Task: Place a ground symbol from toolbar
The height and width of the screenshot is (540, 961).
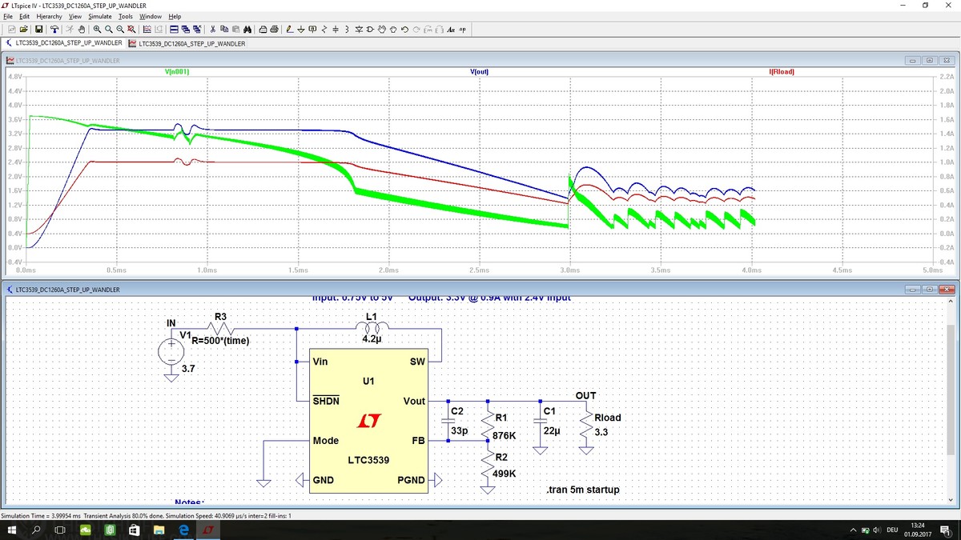Action: pyautogui.click(x=301, y=30)
